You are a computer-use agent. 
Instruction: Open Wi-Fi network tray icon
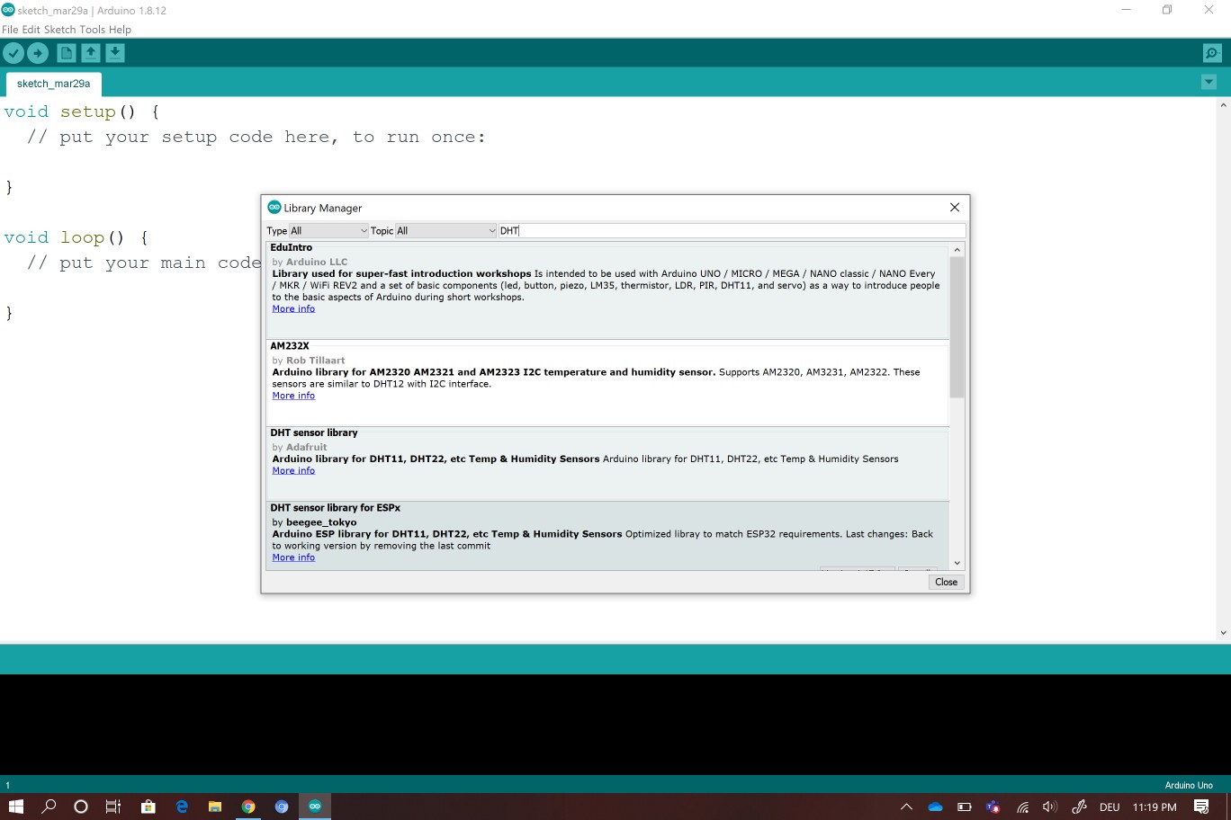(1022, 807)
